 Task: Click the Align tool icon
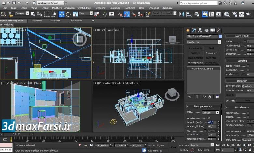189,14
